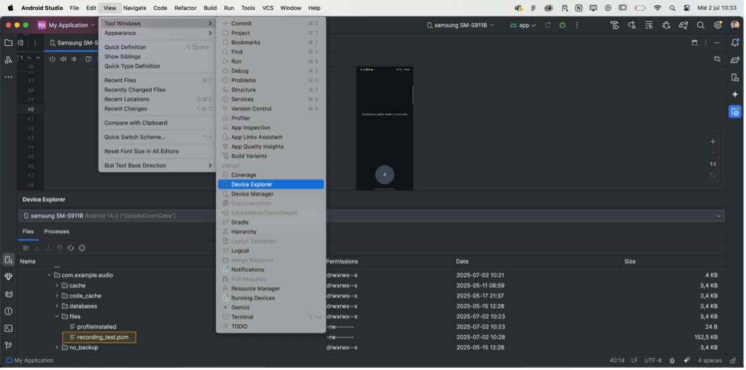Click the device power button icon
Viewport: 746px width, 370px height.
tap(52, 59)
